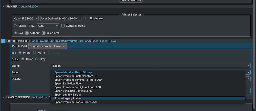Image resolution: width=256 pixels, height=111 pixels.
Task: Open the Tray Auto dropdown
Action: pos(48,26)
